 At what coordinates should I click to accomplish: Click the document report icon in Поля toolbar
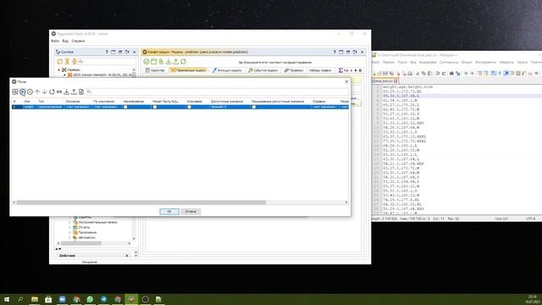point(81,92)
